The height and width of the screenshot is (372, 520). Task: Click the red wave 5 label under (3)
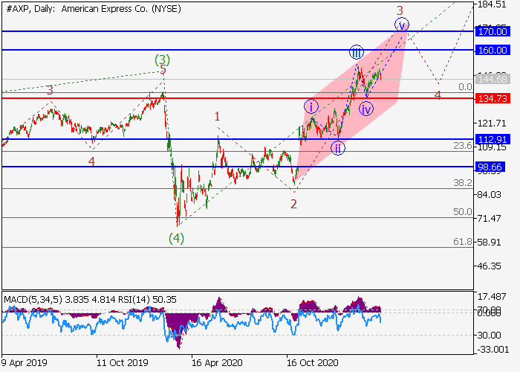click(x=163, y=70)
